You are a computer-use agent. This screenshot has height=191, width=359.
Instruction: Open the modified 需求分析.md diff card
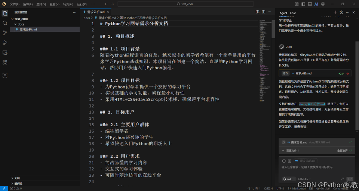pos(315,73)
